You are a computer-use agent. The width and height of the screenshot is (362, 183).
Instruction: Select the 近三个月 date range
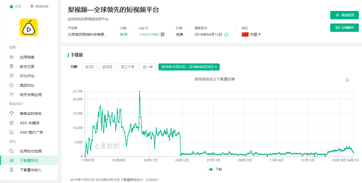click(x=128, y=67)
